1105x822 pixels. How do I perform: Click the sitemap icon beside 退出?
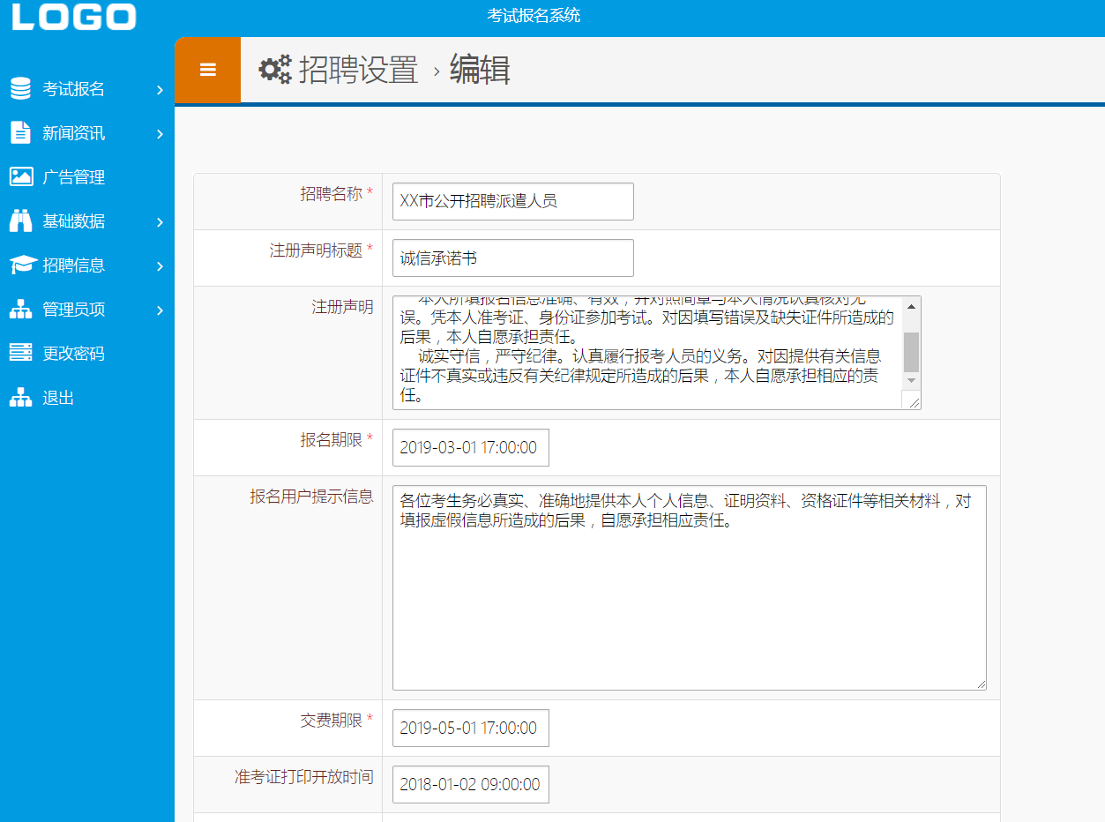pyautogui.click(x=20, y=398)
